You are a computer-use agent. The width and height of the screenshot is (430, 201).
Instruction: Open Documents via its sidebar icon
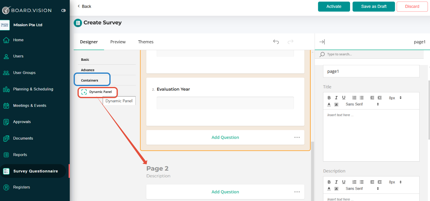(6, 138)
